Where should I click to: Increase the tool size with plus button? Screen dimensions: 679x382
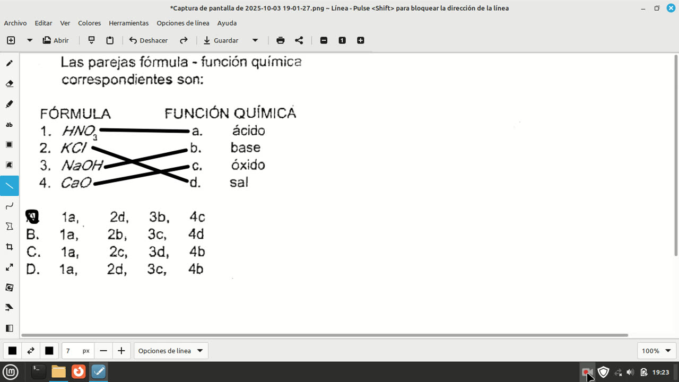[x=121, y=351]
